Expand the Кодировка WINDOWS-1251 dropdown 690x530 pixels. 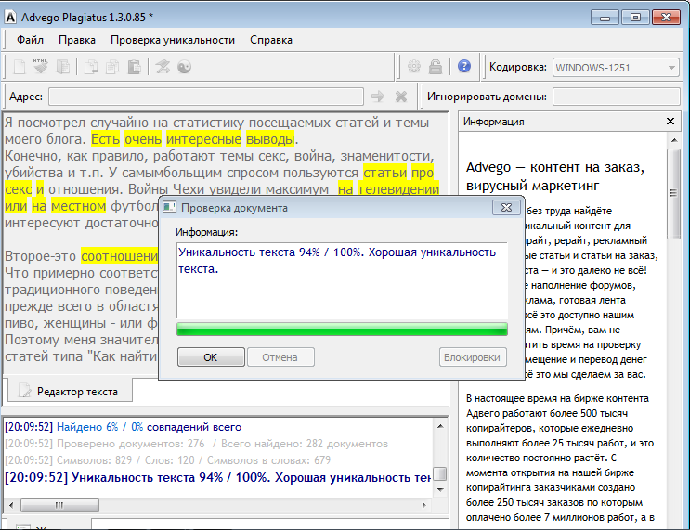671,67
